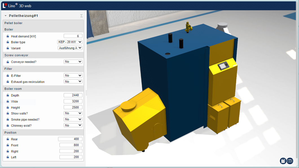Image resolution: width=299 pixels, height=168 pixels.
Task: Edit the Wide value field
Action: tap(73, 101)
